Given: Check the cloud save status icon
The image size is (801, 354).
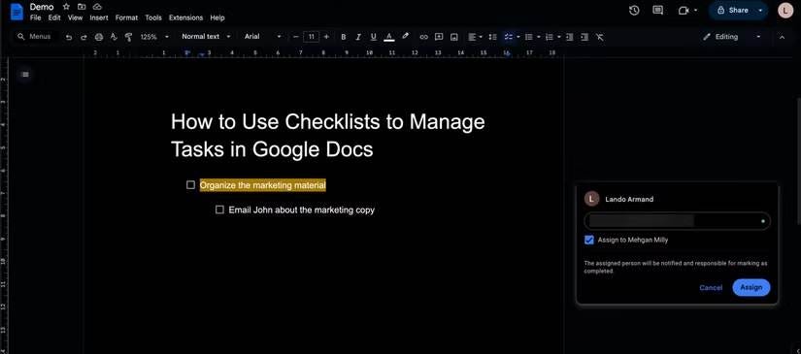Looking at the screenshot, I should (97, 7).
